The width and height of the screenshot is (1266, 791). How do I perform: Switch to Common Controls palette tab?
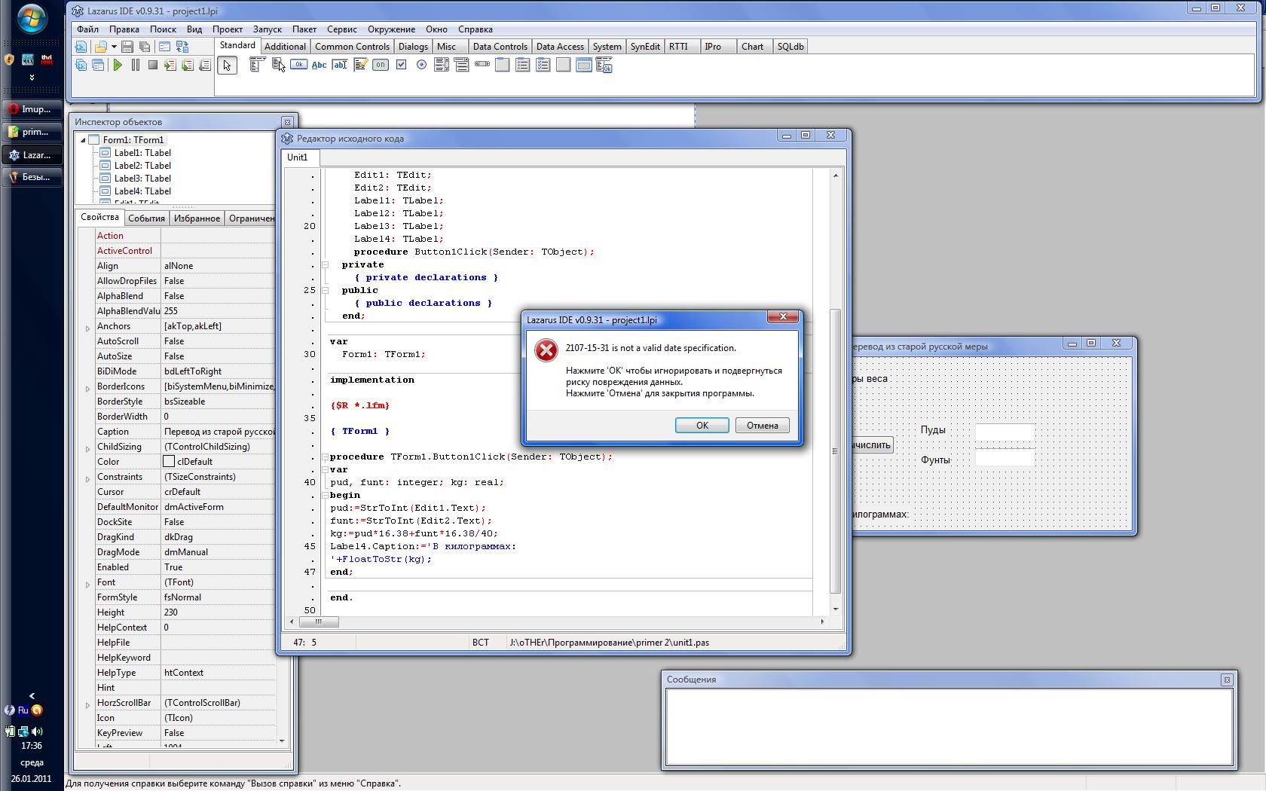pos(352,46)
